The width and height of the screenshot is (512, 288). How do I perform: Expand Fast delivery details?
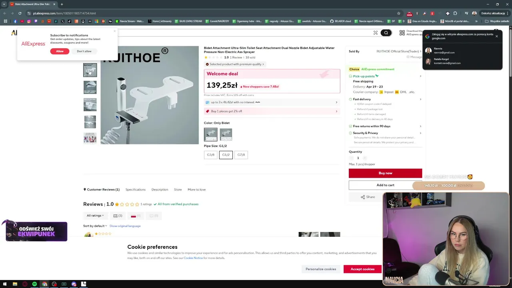pos(385,99)
